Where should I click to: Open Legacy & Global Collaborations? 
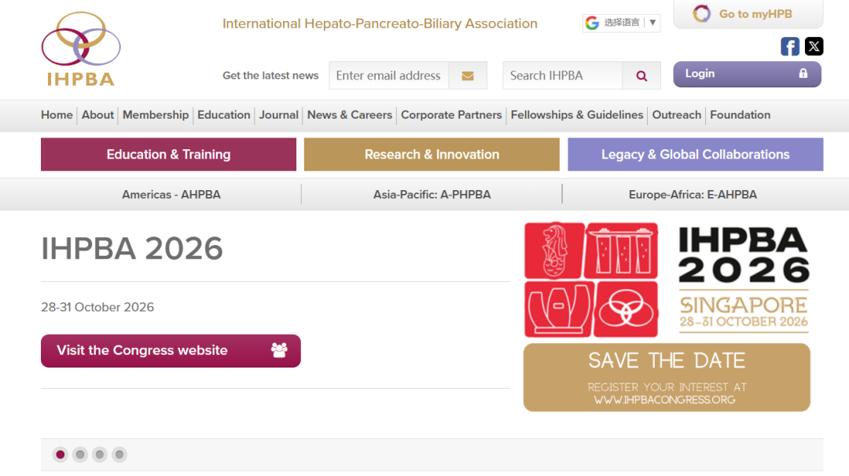695,155
